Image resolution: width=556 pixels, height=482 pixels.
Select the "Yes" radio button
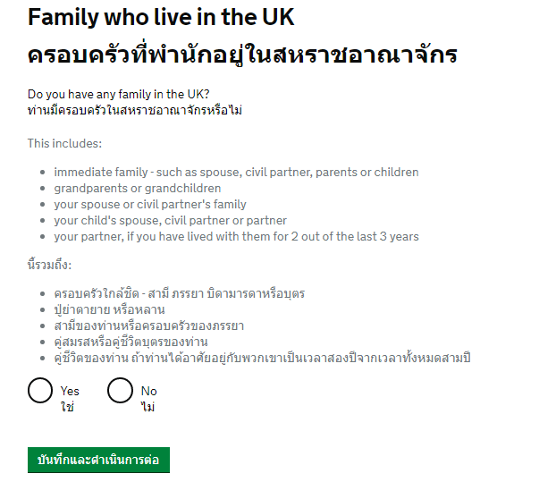(40, 390)
